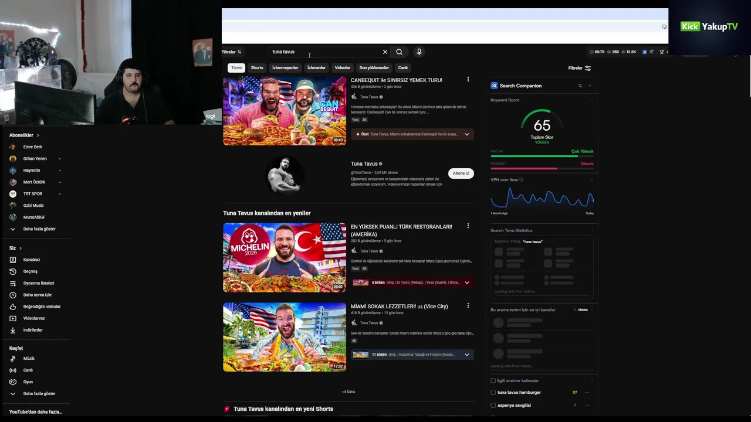Open CANBEQUIT video thumbnail
This screenshot has width=751, height=422.
tap(285, 111)
